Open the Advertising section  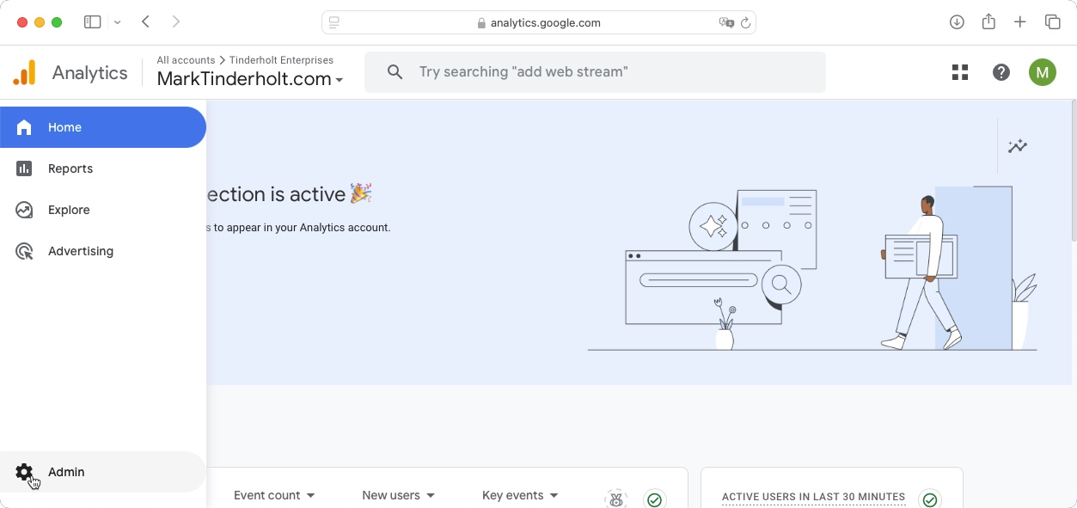pyautogui.click(x=80, y=251)
